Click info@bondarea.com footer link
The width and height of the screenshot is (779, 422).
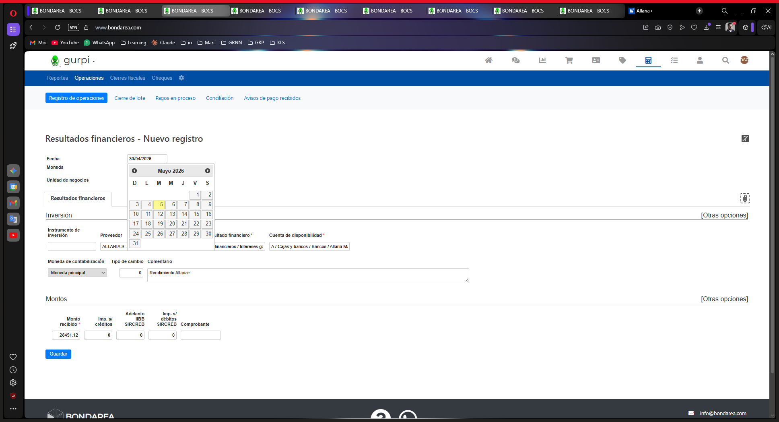tap(723, 413)
